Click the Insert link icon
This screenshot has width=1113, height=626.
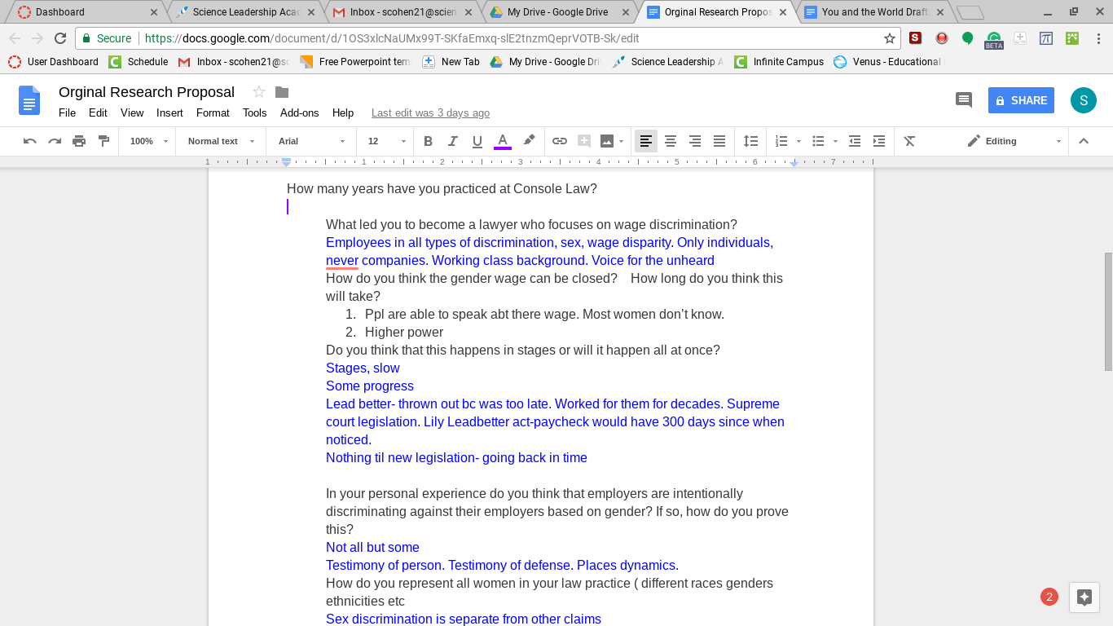pyautogui.click(x=560, y=141)
